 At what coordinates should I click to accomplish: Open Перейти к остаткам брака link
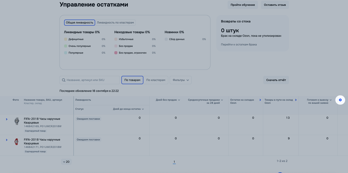239,45
